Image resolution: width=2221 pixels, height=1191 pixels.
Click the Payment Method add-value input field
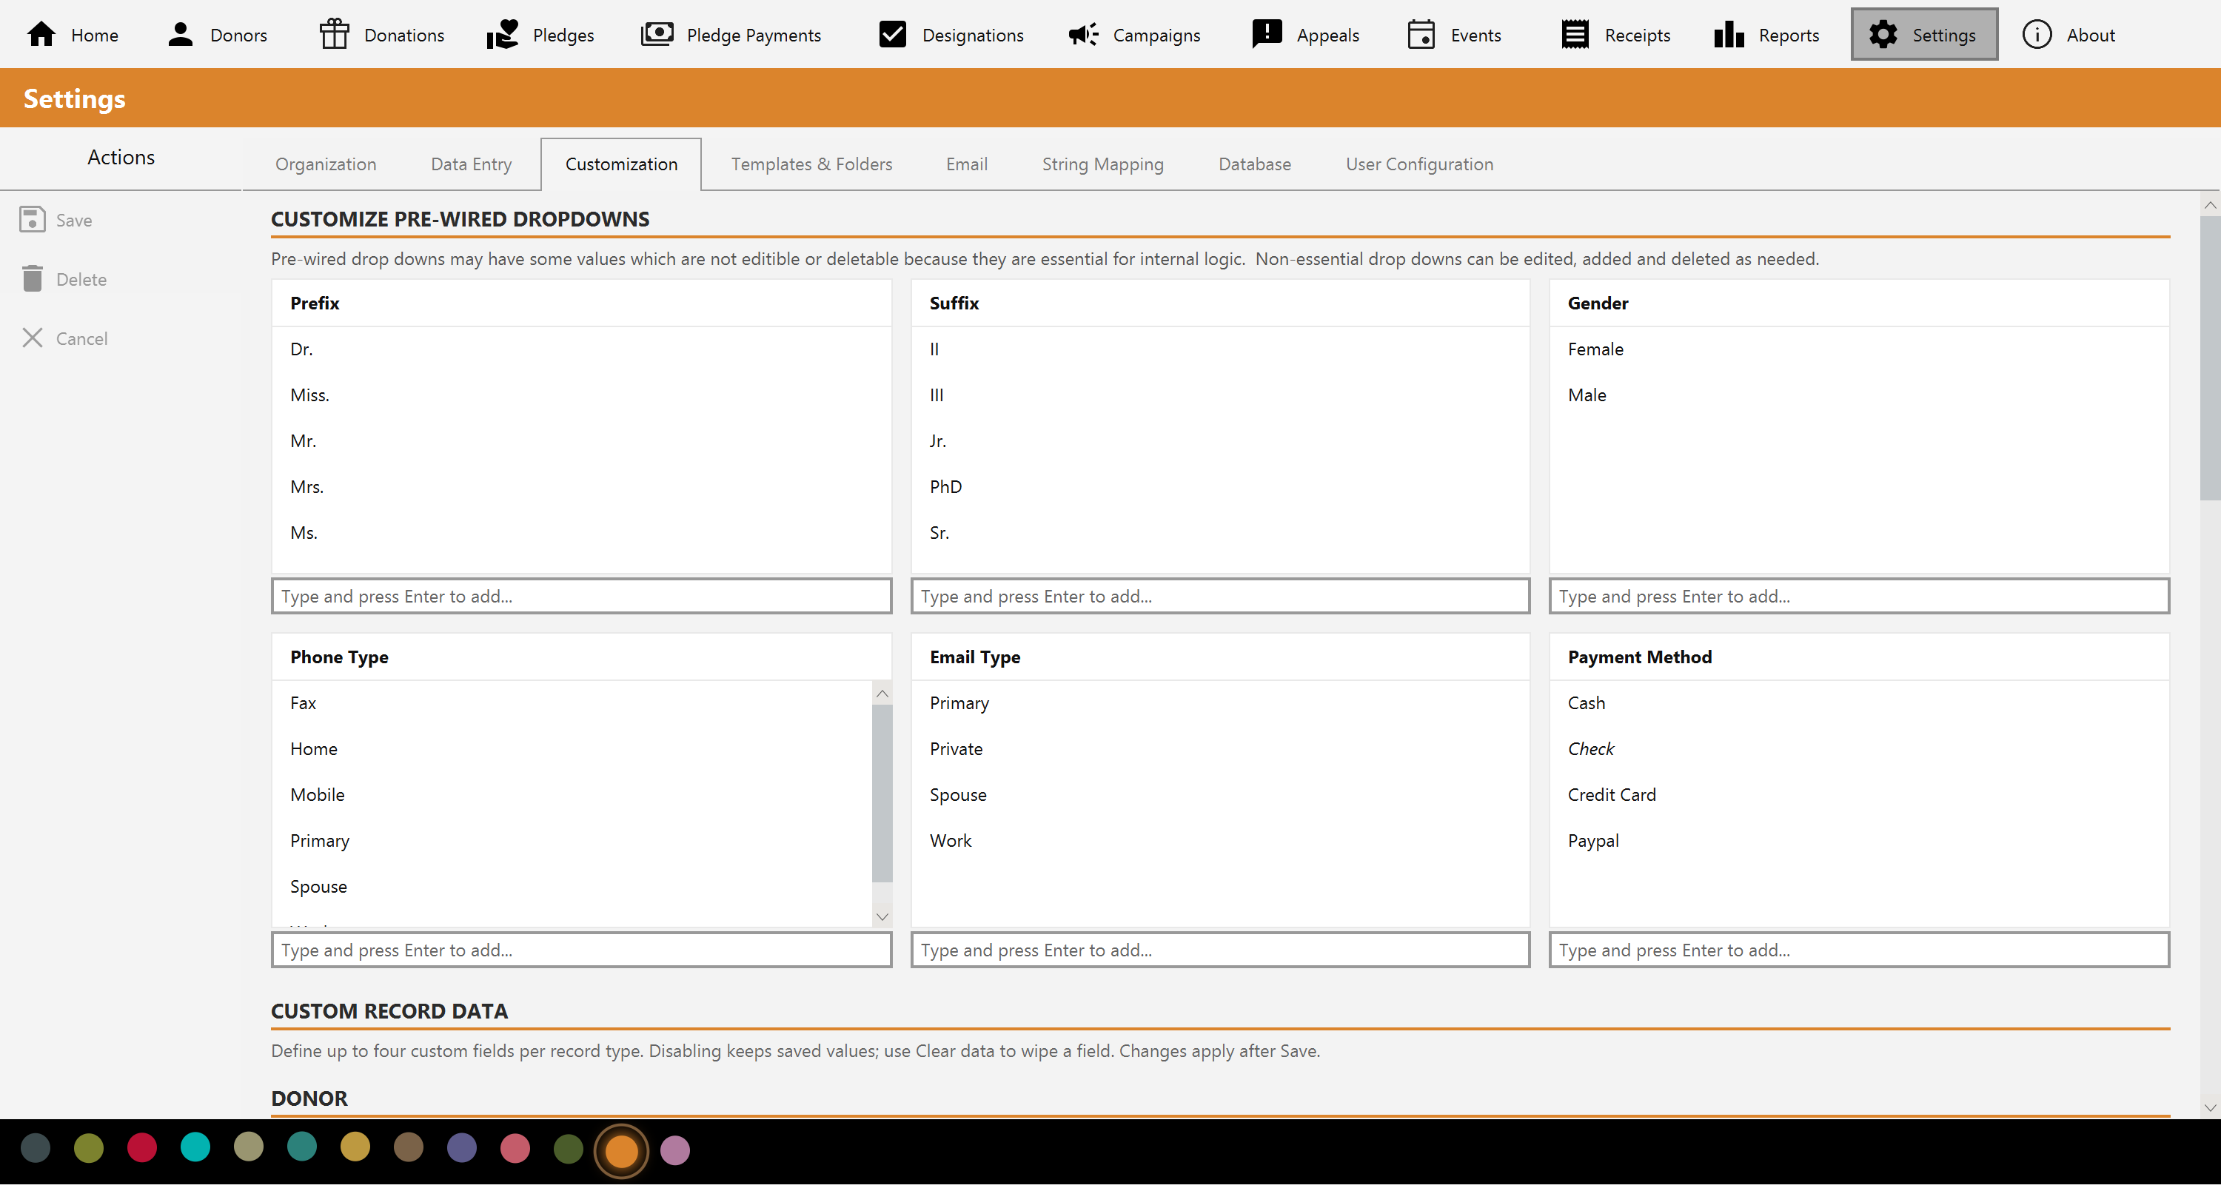pos(1859,951)
